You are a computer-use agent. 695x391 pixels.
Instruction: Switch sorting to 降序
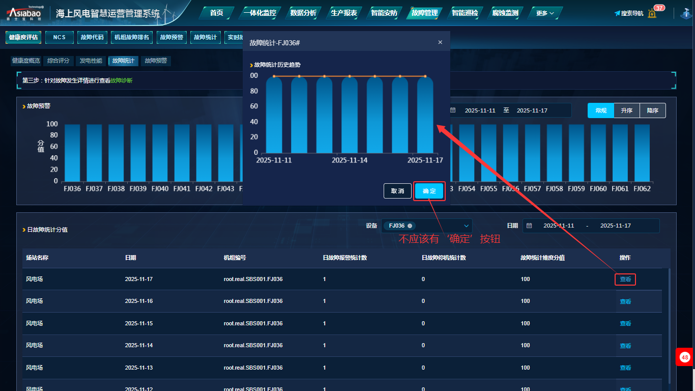653,110
